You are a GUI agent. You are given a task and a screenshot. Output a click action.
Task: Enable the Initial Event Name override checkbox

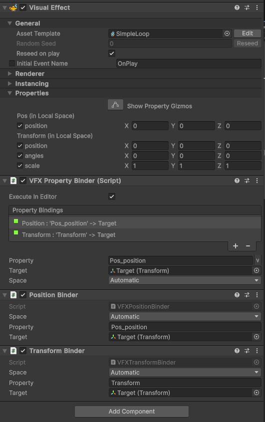pyautogui.click(x=12, y=63)
